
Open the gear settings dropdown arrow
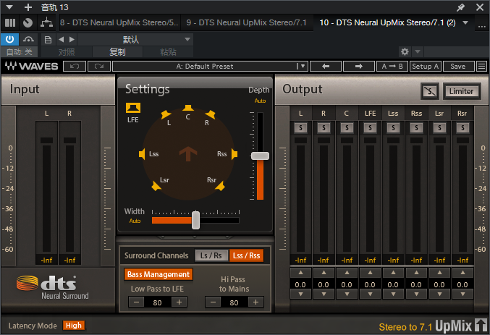coord(418,52)
